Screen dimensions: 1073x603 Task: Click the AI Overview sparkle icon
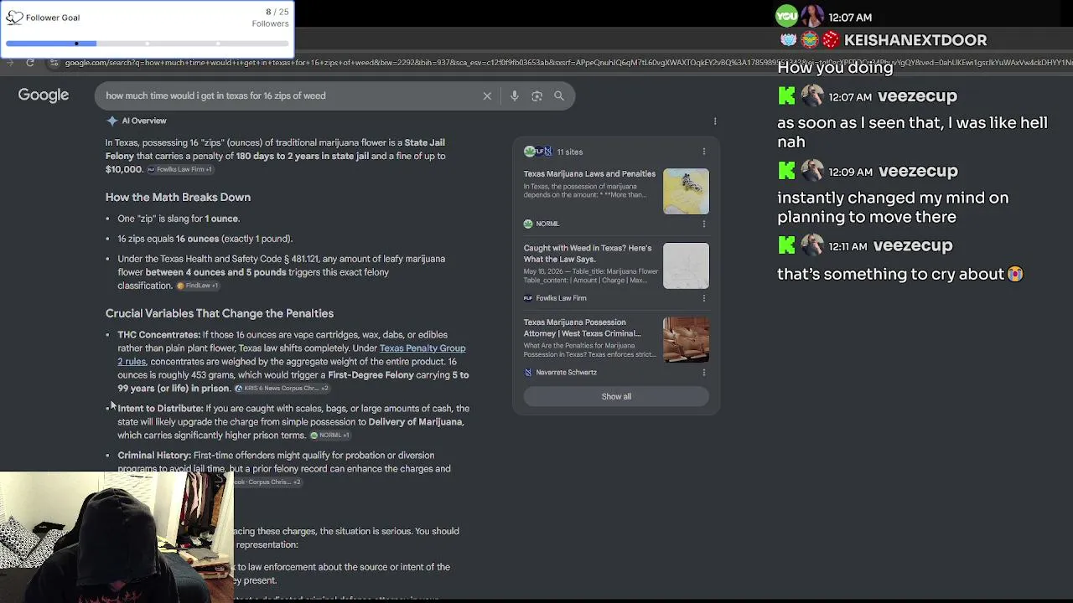[111, 121]
